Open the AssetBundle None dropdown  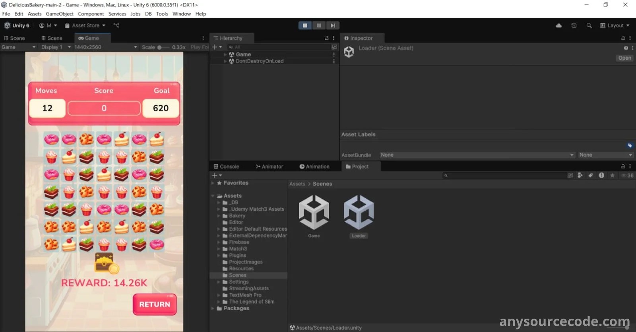(x=477, y=155)
